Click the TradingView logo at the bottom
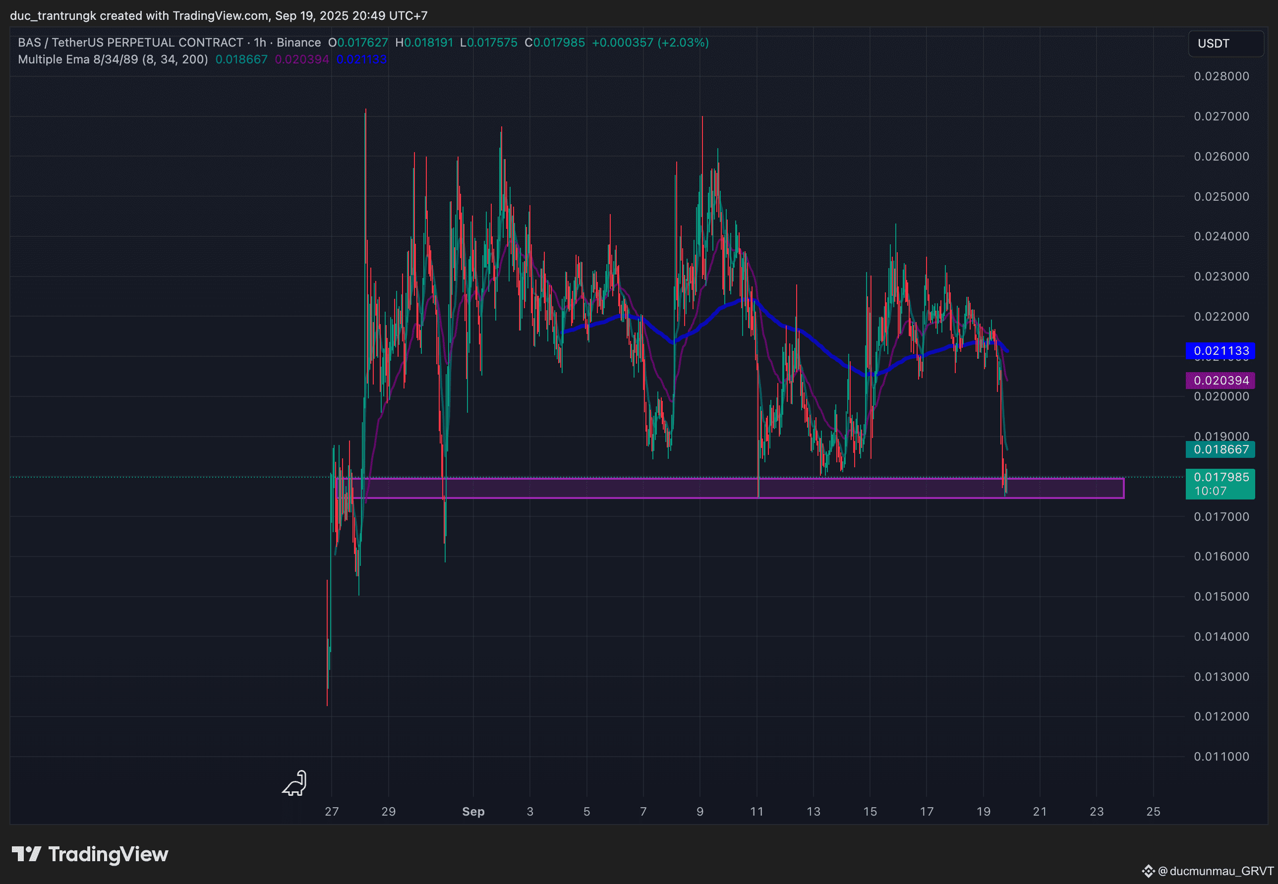This screenshot has height=884, width=1278. 90,854
